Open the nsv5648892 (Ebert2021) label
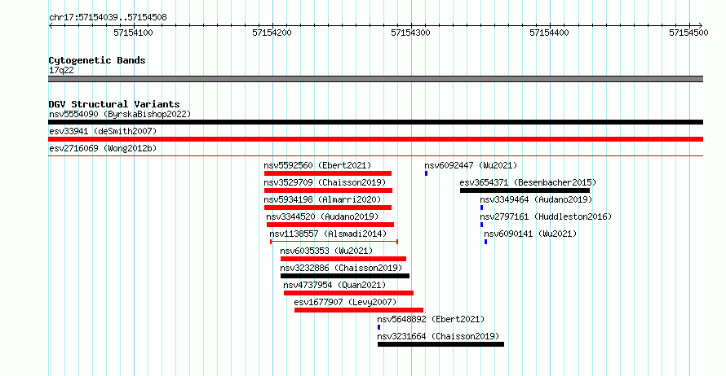The height and width of the screenshot is (376, 726). click(x=431, y=319)
